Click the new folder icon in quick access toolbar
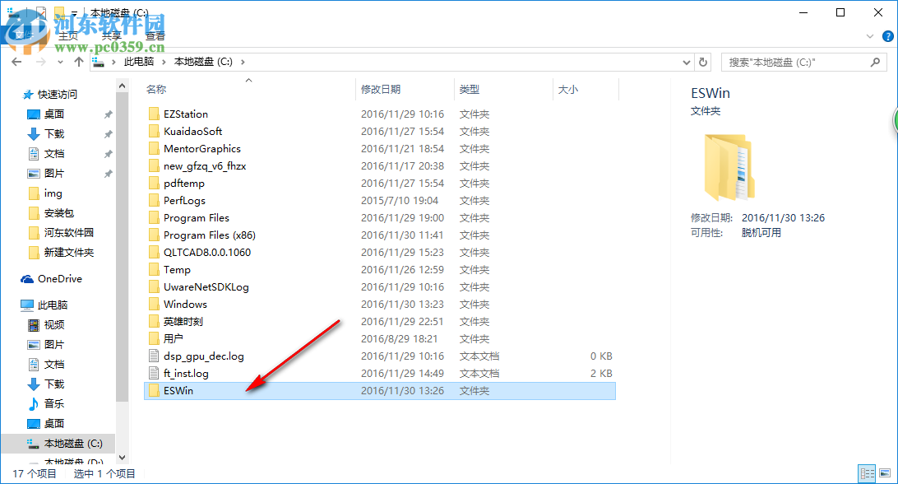Screen dimensions: 898x484 [x=59, y=12]
